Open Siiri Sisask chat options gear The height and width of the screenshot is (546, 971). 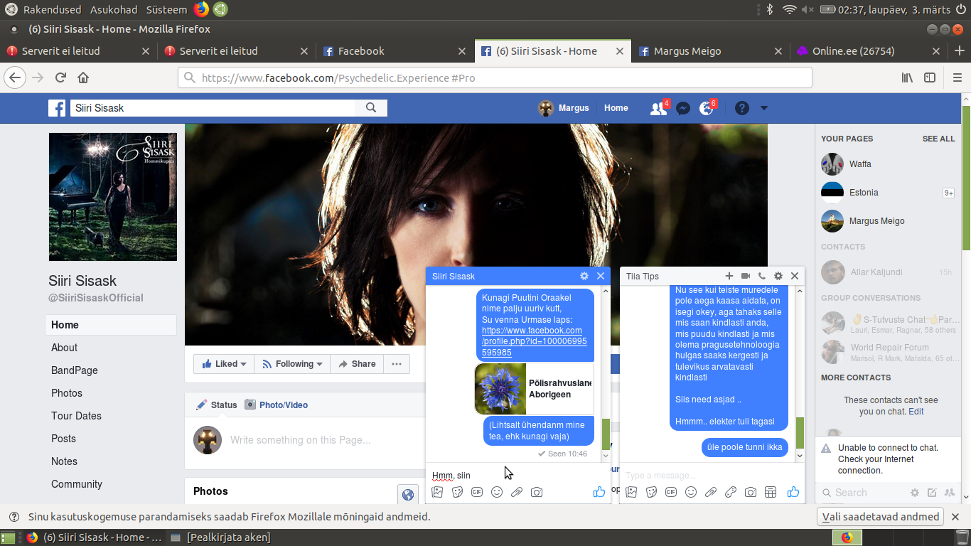coord(584,276)
